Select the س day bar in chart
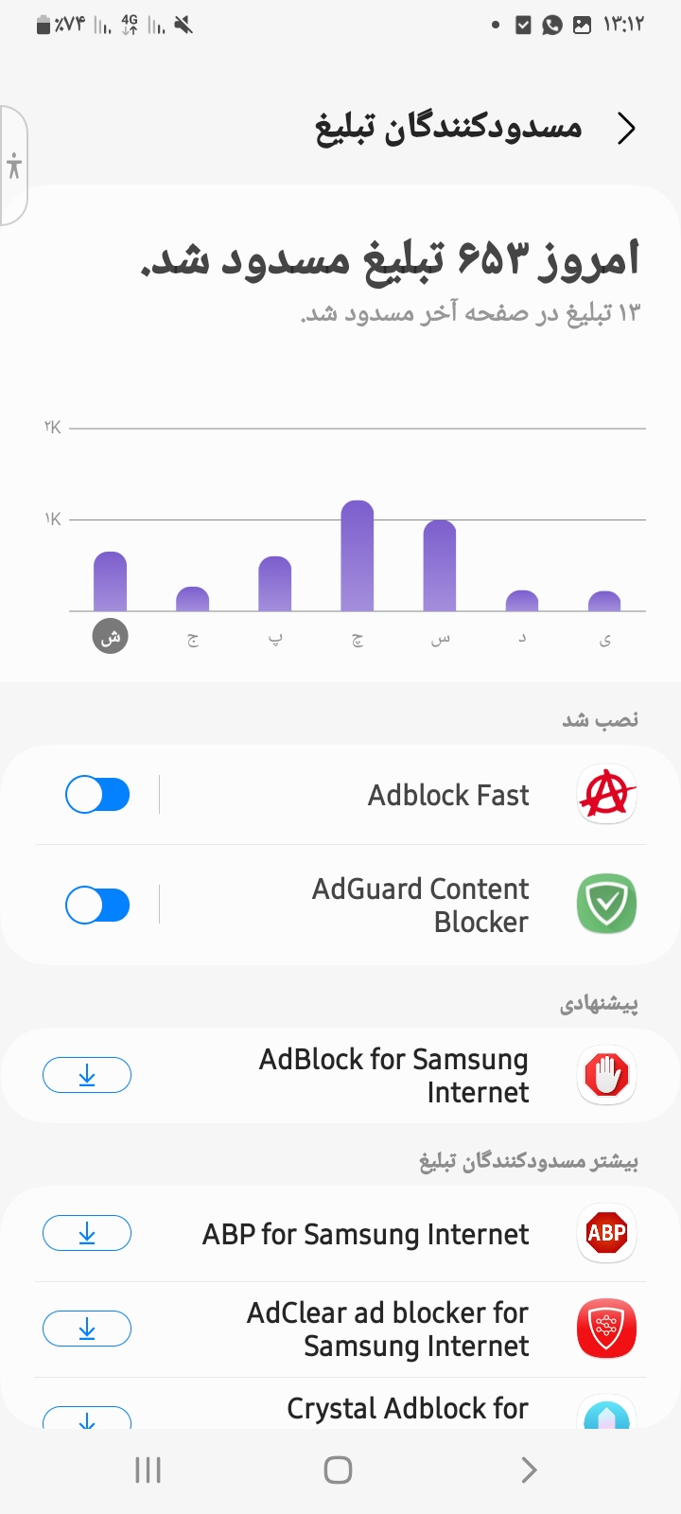This screenshot has height=1514, width=681. (440, 566)
